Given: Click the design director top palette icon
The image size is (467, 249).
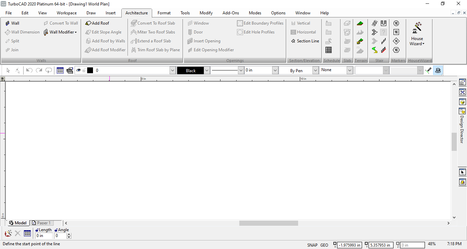Looking at the screenshot, I should (x=462, y=82).
